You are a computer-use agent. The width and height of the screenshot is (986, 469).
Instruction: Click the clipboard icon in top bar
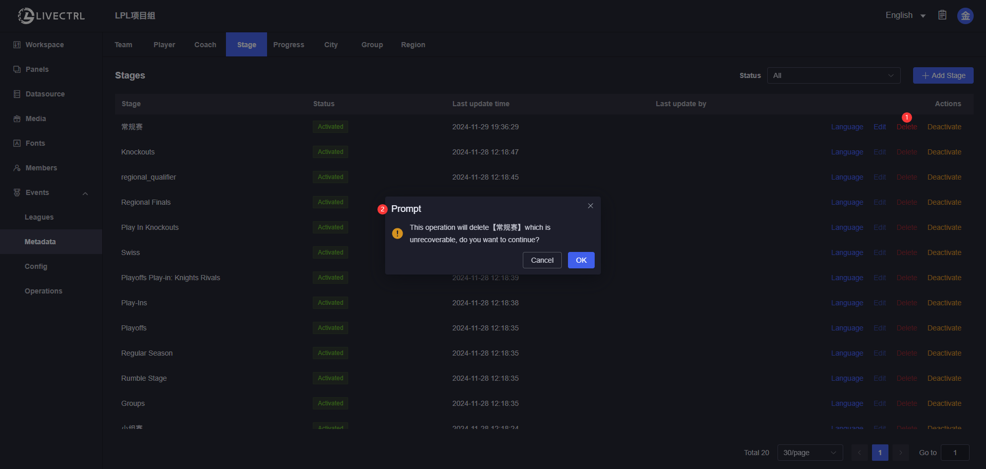coord(942,15)
